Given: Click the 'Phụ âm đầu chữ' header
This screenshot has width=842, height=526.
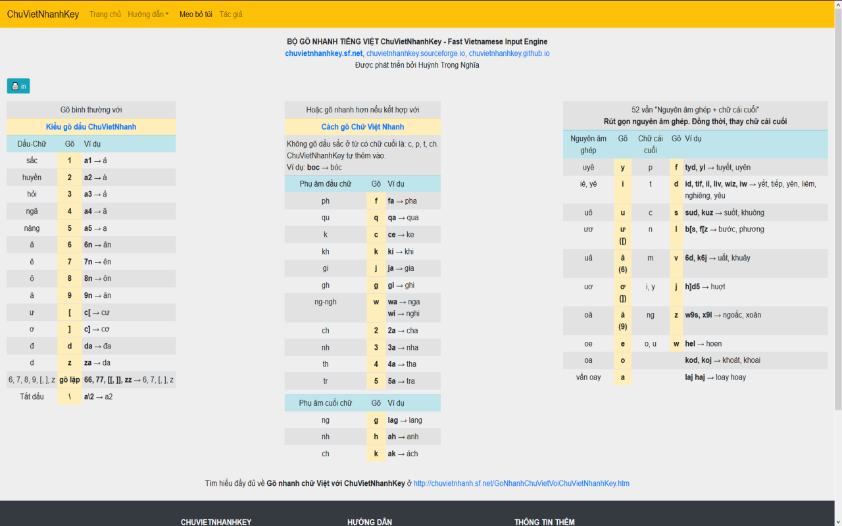Looking at the screenshot, I should (326, 184).
